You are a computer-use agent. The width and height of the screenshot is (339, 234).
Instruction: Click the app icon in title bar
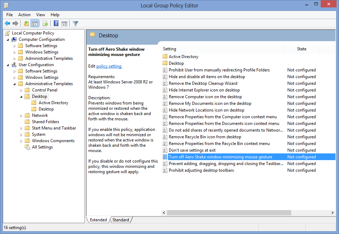tap(6, 5)
